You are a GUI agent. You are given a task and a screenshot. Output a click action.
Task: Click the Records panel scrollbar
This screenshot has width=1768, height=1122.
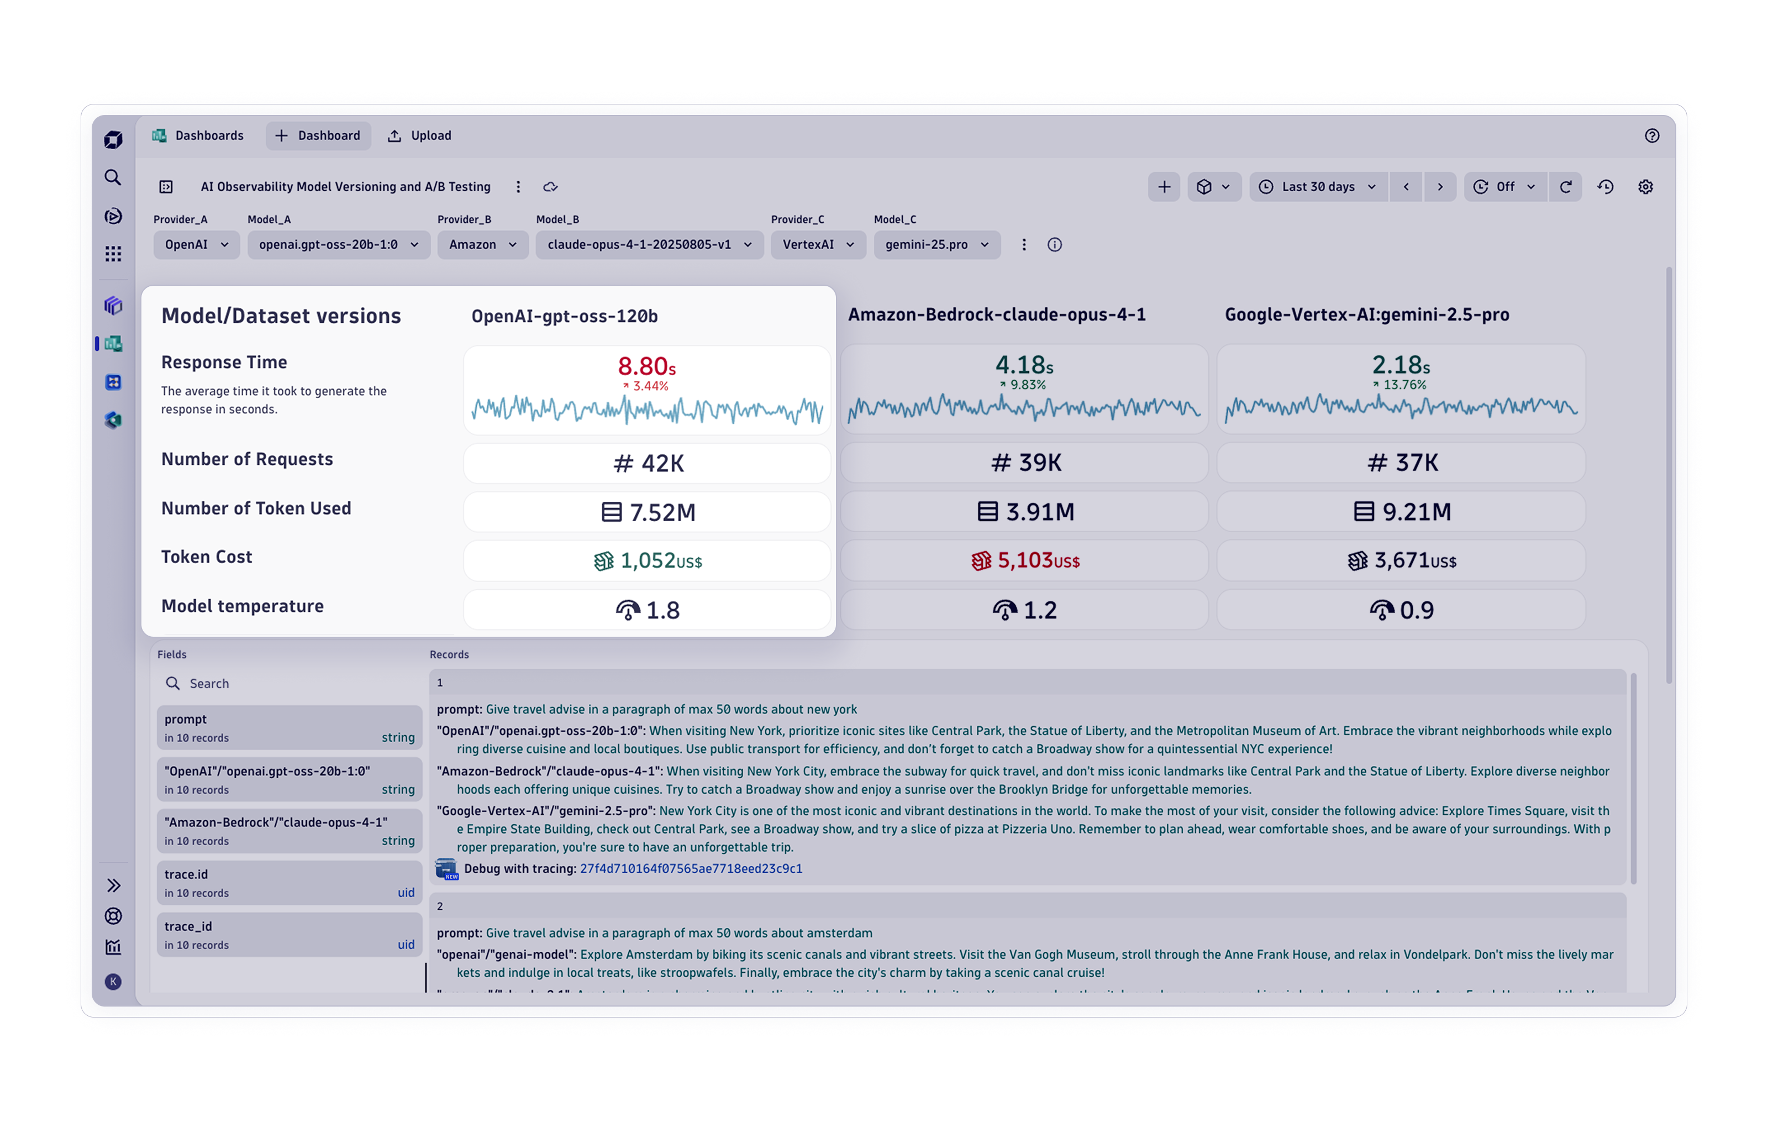click(x=1633, y=778)
